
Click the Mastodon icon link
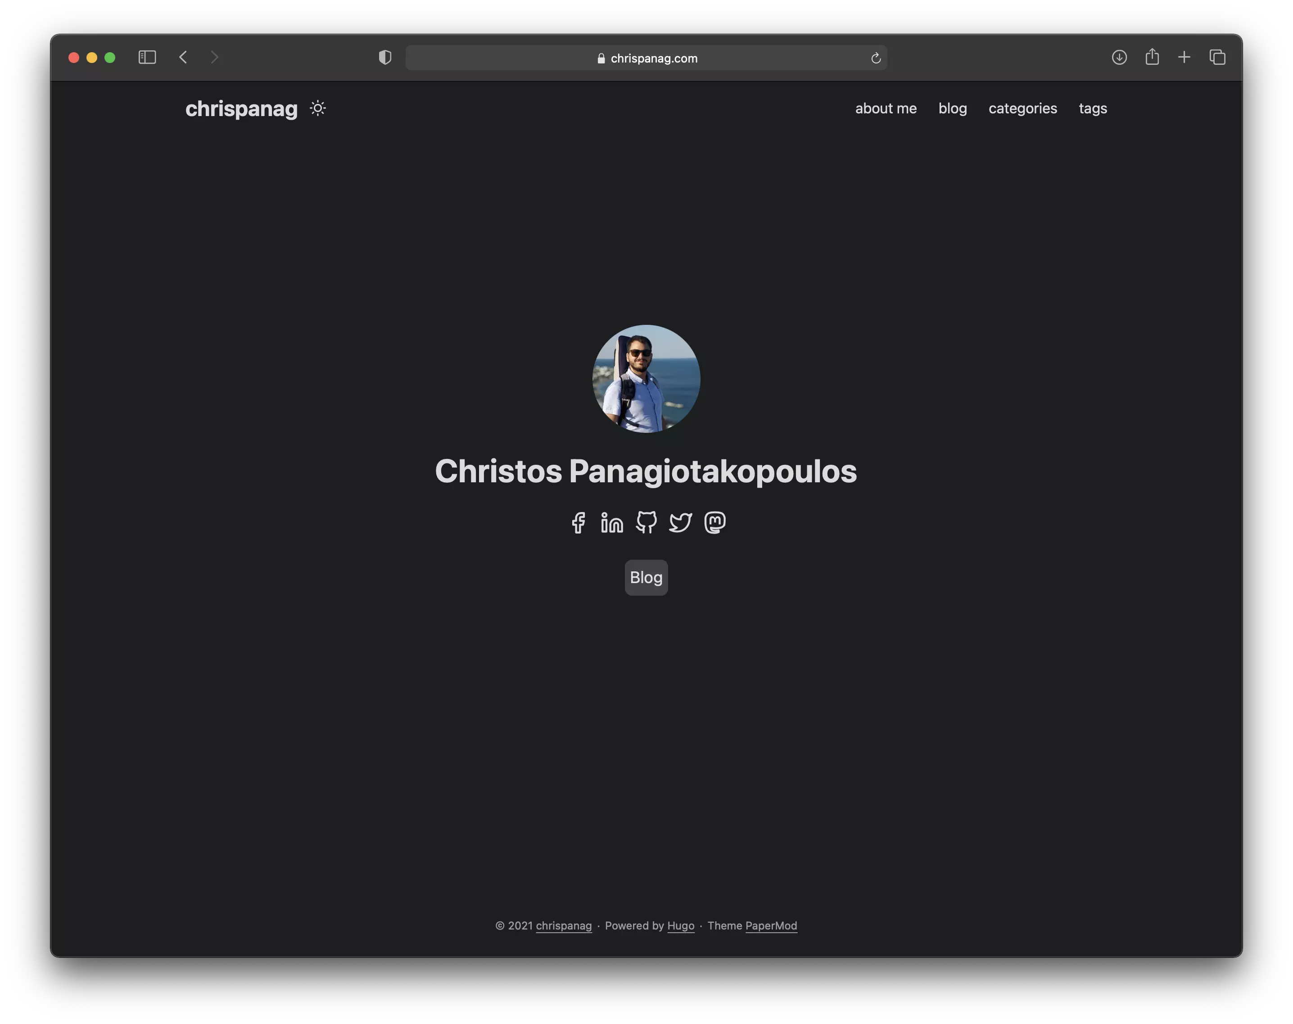714,522
